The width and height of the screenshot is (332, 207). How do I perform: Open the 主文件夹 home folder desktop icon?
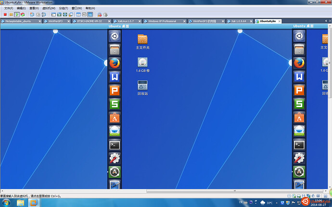142,39
